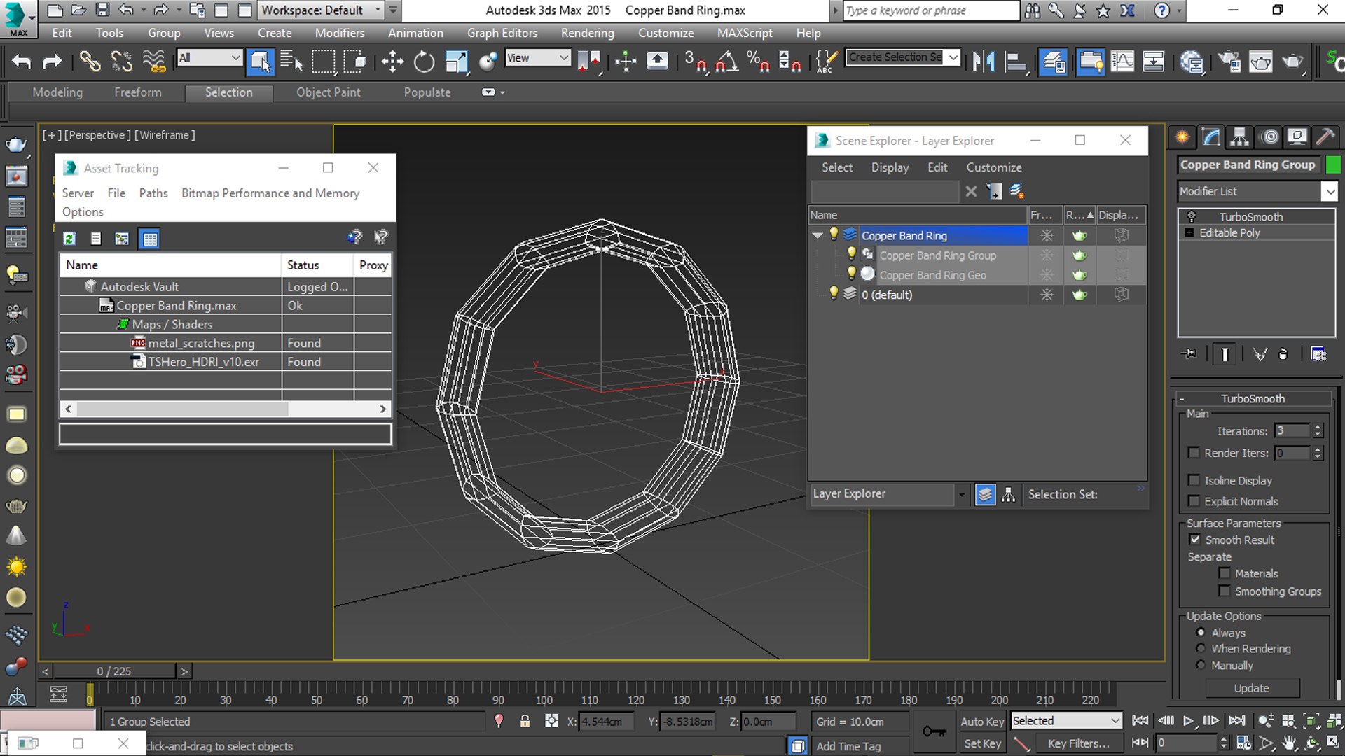Click Create New Layer in Layer Explorer

(x=1016, y=191)
